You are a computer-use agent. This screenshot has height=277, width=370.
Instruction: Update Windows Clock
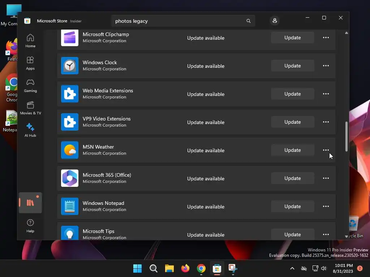pyautogui.click(x=292, y=66)
